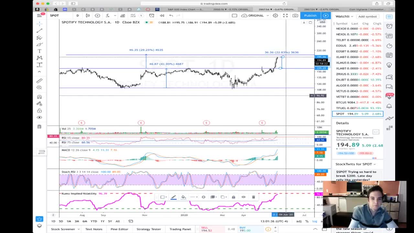Open the Trading Panel tab

tap(180, 229)
